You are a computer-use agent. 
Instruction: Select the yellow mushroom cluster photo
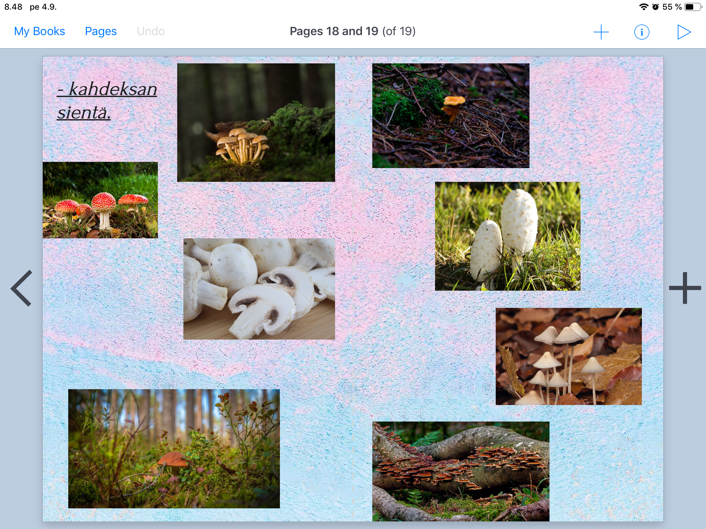coord(256,123)
